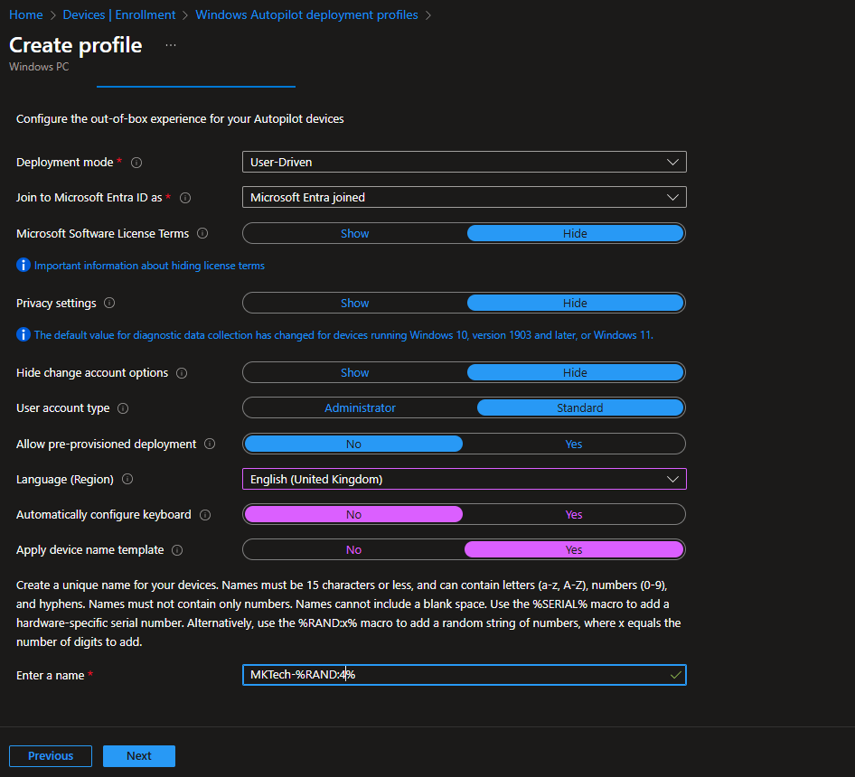
Task: Set Automatically configure keyboard to Yes
Action: (573, 515)
